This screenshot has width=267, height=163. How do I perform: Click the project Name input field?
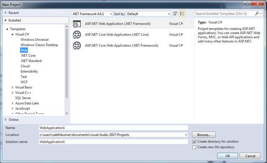click(113, 128)
